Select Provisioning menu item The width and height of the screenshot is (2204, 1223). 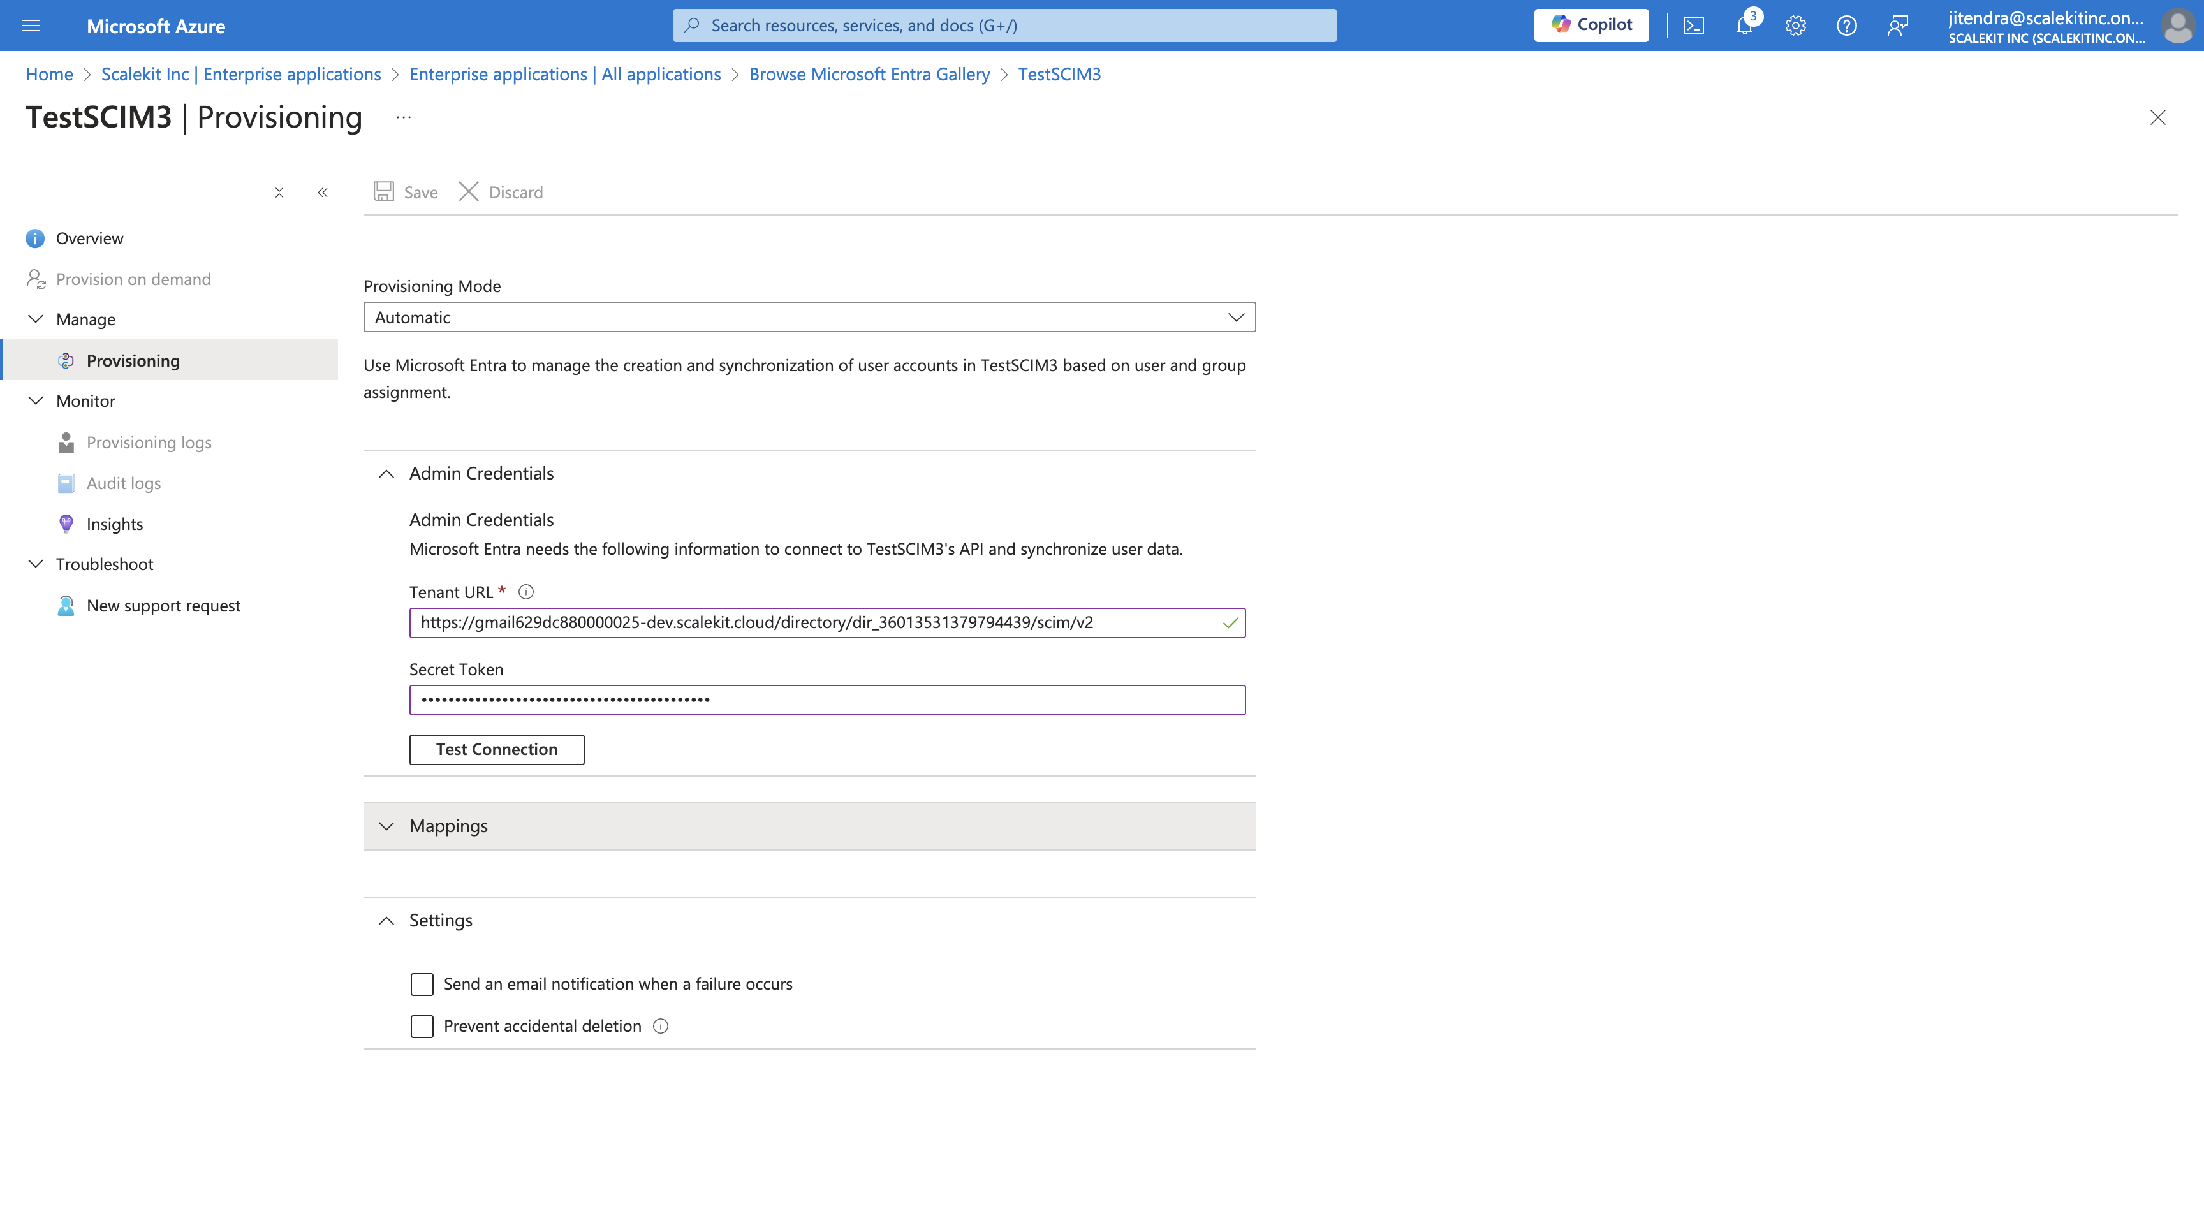click(x=170, y=361)
